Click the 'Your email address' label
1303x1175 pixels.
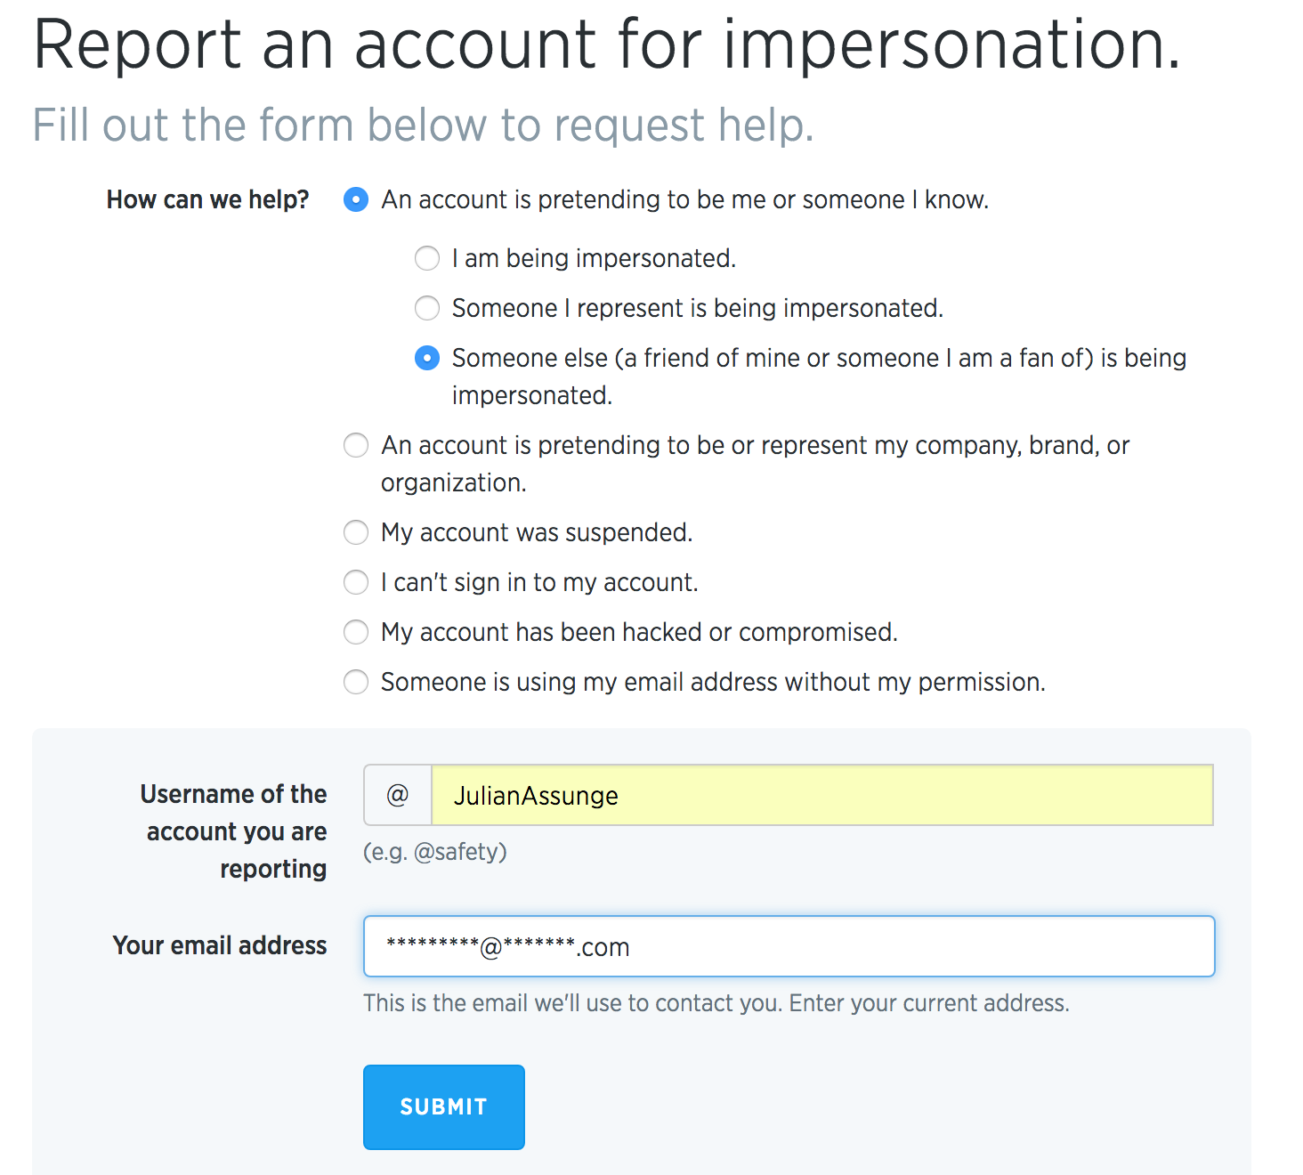click(x=220, y=945)
